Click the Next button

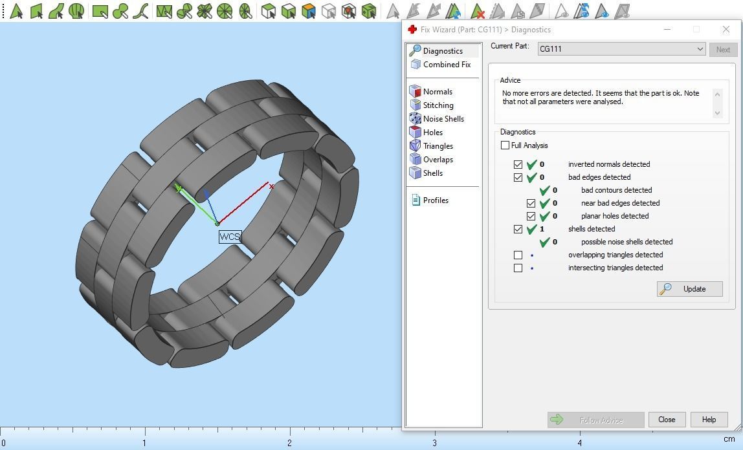723,49
